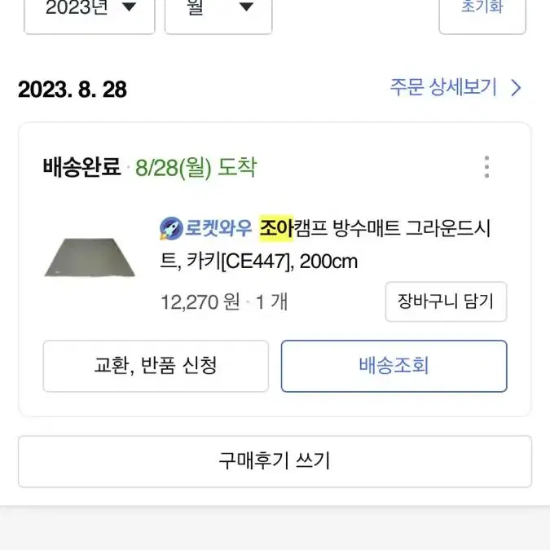Open the 2023년 year dropdown

coord(90,14)
